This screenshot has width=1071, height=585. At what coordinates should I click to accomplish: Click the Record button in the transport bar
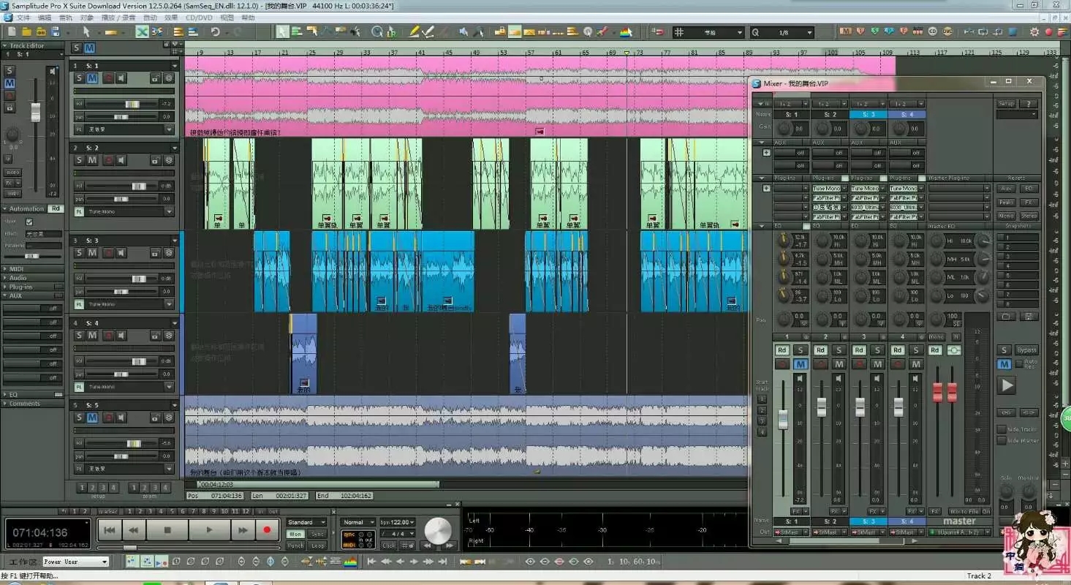(x=267, y=529)
